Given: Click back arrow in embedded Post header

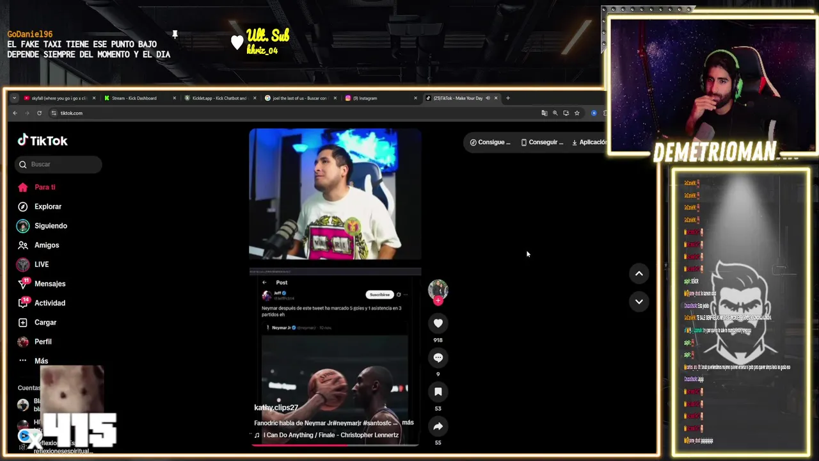Looking at the screenshot, I should click(x=264, y=282).
